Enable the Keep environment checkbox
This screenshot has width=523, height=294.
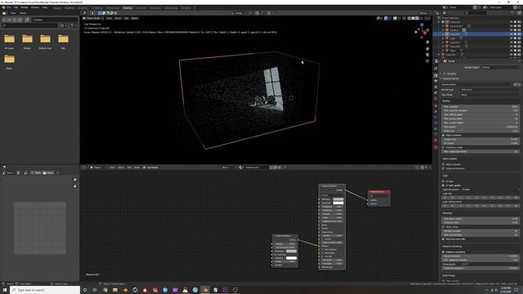click(443, 168)
